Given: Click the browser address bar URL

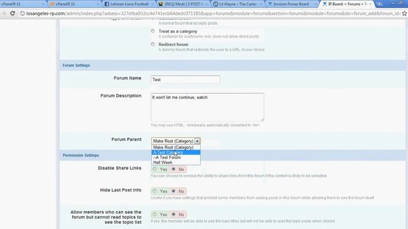Looking at the screenshot, I should click(x=213, y=13).
